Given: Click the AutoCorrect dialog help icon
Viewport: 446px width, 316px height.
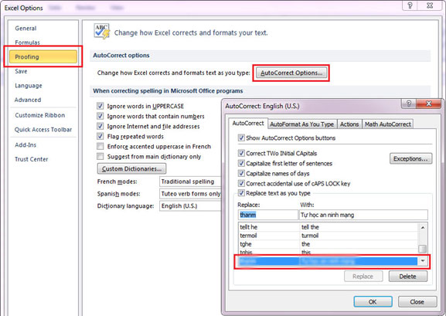Looking at the screenshot, I should click(x=409, y=104).
